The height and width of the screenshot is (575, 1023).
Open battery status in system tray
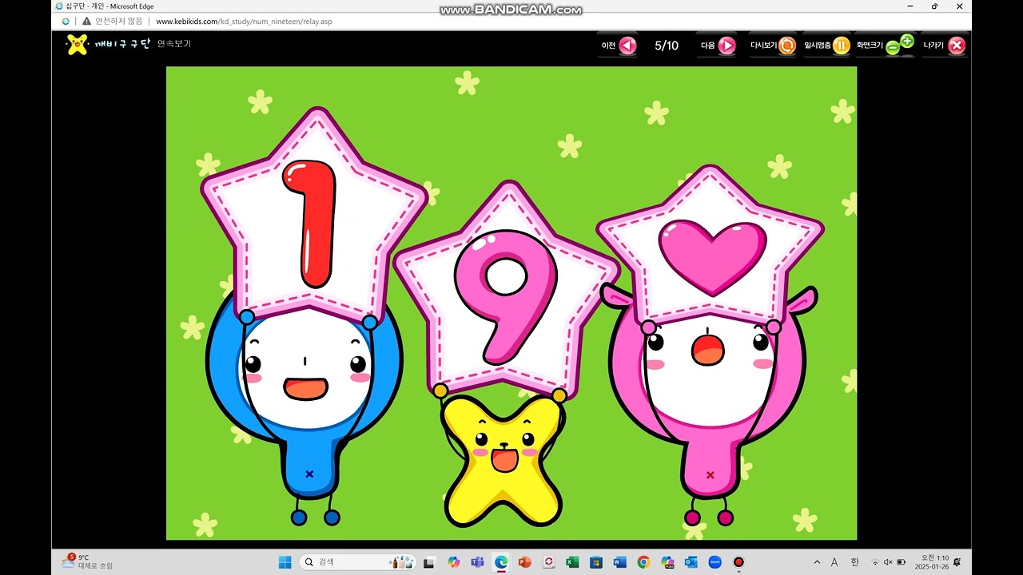click(901, 562)
